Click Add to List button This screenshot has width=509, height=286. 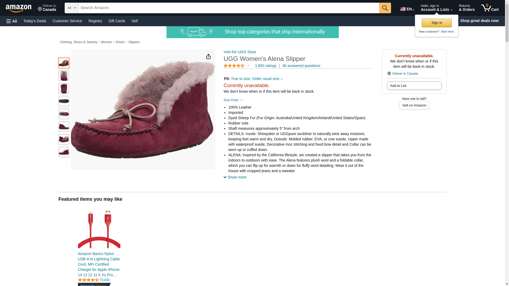click(x=414, y=86)
